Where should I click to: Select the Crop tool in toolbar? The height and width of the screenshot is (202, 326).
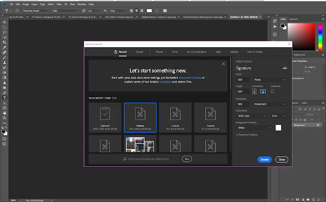pyautogui.click(x=5, y=42)
